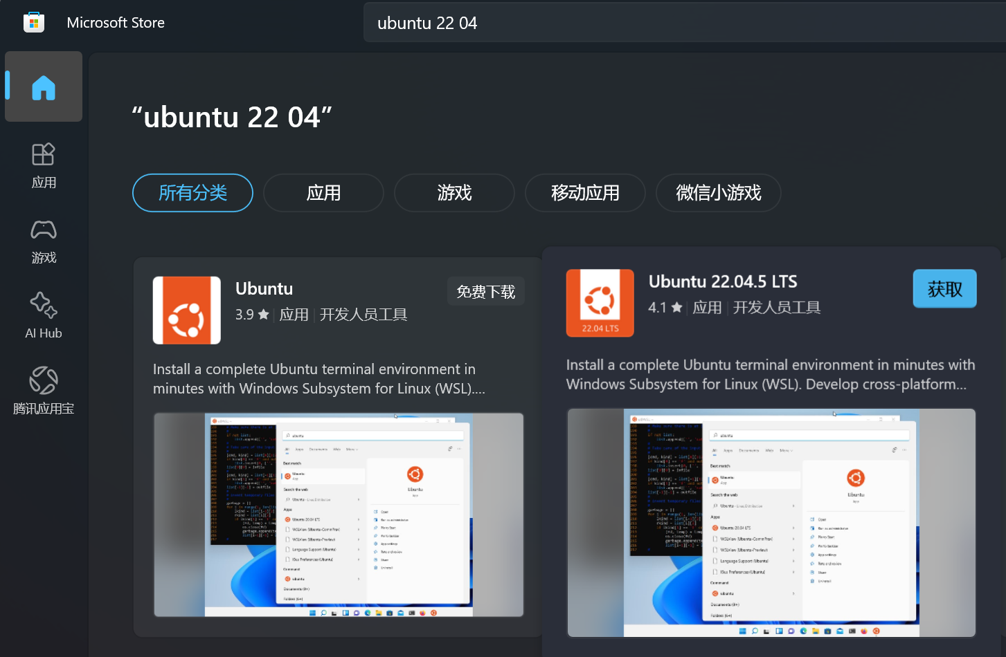Open the 应用 section in sidebar
1006x657 pixels.
[44, 166]
